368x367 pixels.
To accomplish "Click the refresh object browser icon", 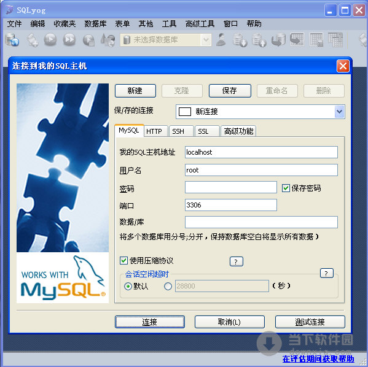I will coord(108,40).
